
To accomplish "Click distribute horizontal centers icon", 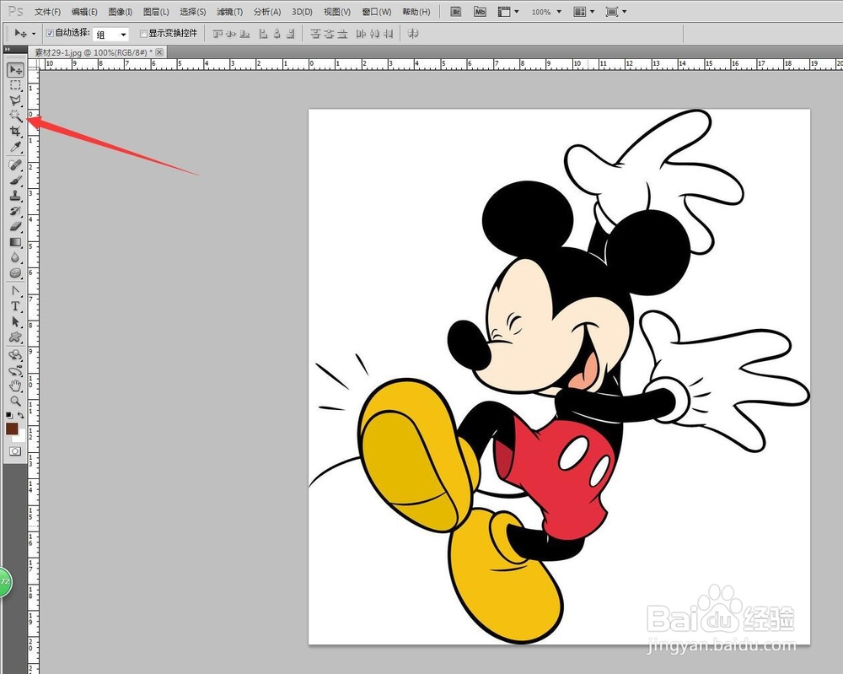I will click(375, 34).
